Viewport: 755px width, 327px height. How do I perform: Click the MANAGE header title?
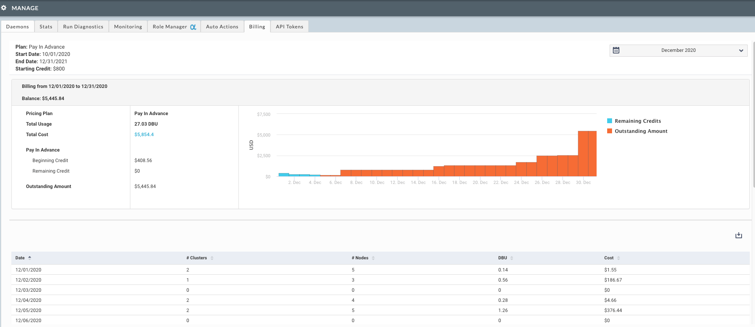25,8
